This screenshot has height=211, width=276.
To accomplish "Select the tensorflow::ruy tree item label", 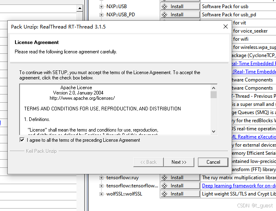I will (x=122, y=178).
